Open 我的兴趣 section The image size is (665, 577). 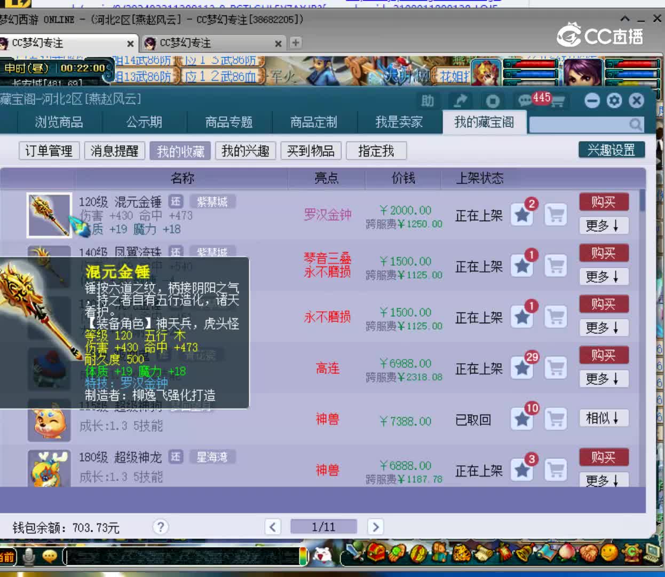(x=245, y=151)
